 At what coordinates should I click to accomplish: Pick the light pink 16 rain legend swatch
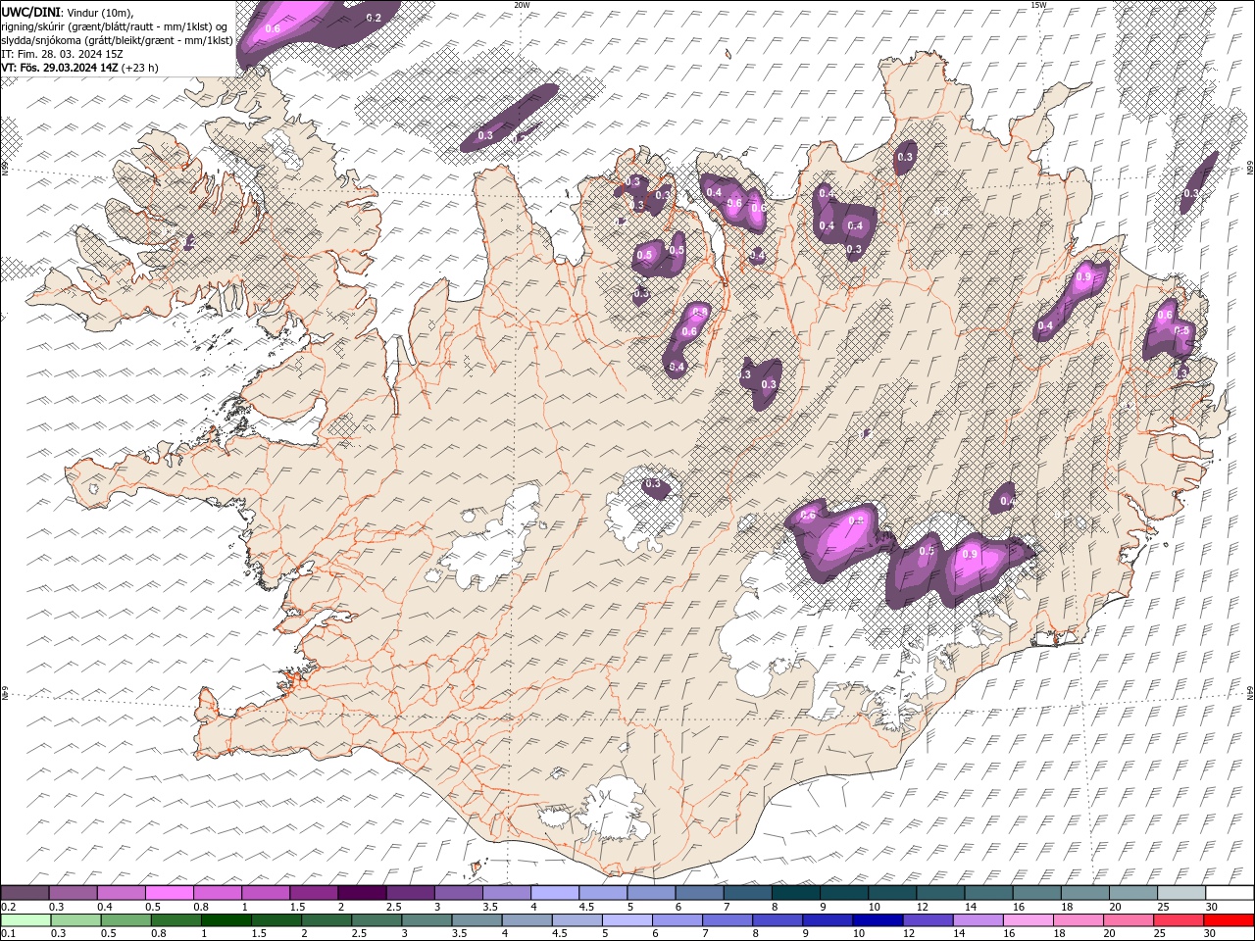tap(1029, 920)
